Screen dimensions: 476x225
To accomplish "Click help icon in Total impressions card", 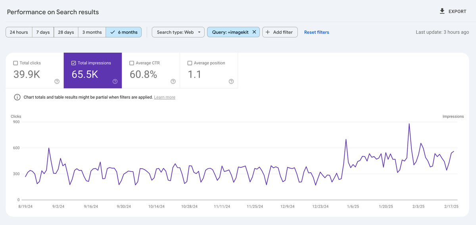I will point(115,81).
